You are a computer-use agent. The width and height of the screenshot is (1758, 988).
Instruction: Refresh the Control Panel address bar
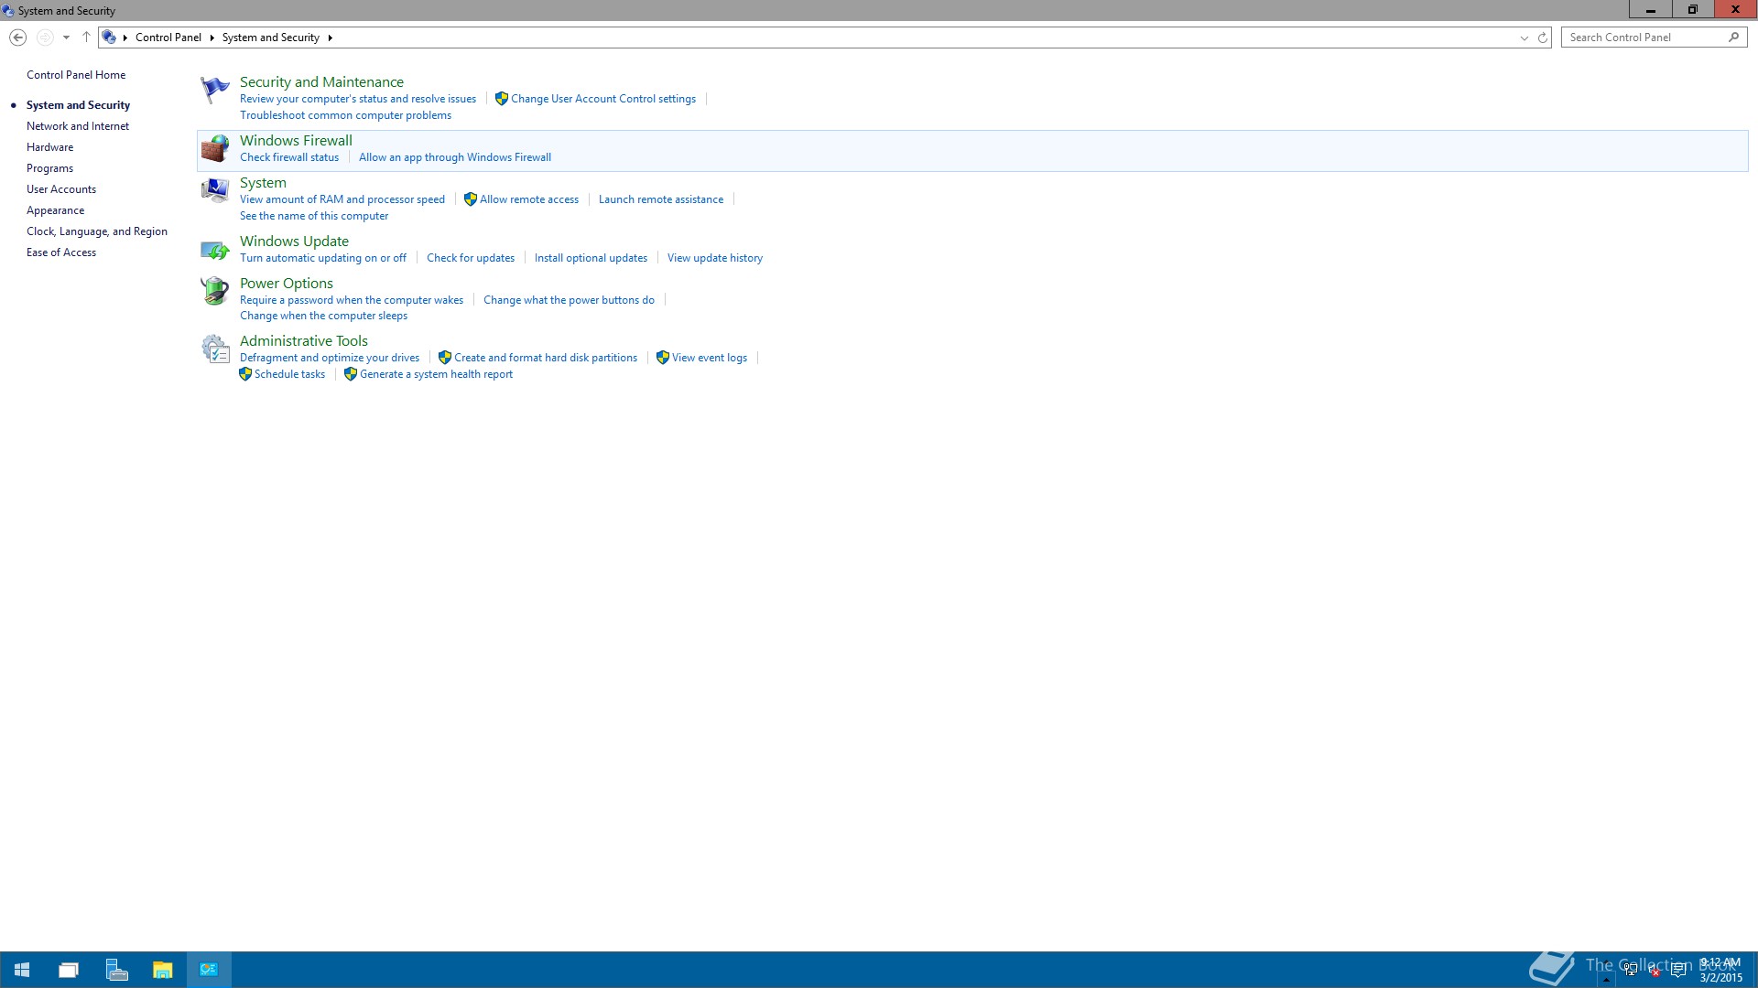coord(1542,38)
